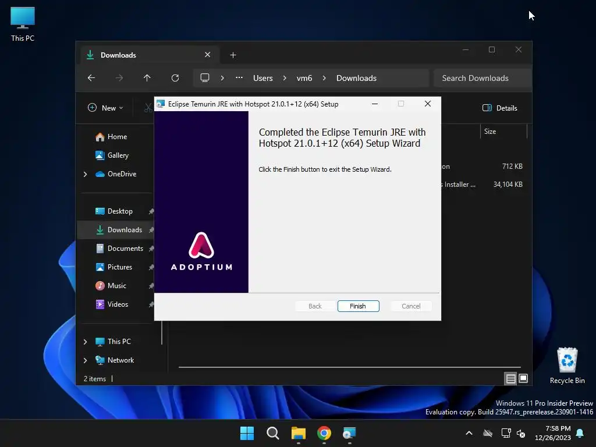Minimize the Eclipse Temurin Setup dialog
Viewport: 596px width, 447px height.
[375, 104]
